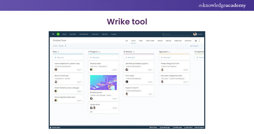Open the Keyword research task title

pos(132,88)
